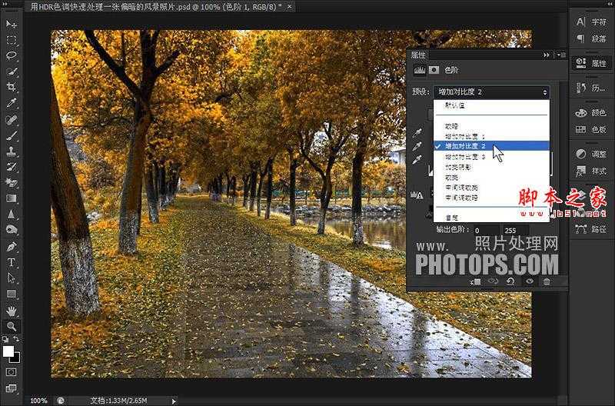The width and height of the screenshot is (615, 406).
Task: Select the Rectangle shape tool
Action: pyautogui.click(x=11, y=294)
